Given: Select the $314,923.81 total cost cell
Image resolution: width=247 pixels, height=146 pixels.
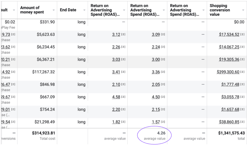Looking at the screenshot, I should point(43,133).
